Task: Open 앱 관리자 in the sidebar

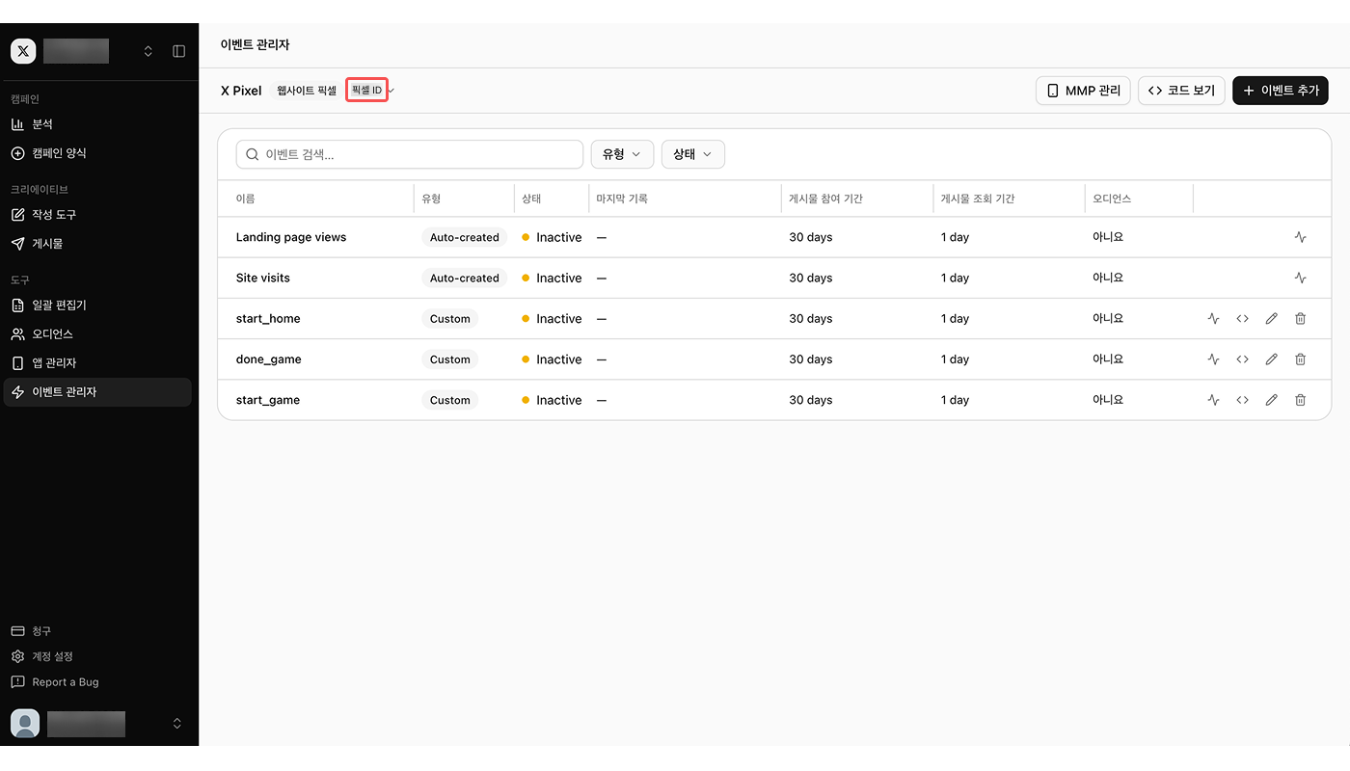Action: pyautogui.click(x=97, y=363)
